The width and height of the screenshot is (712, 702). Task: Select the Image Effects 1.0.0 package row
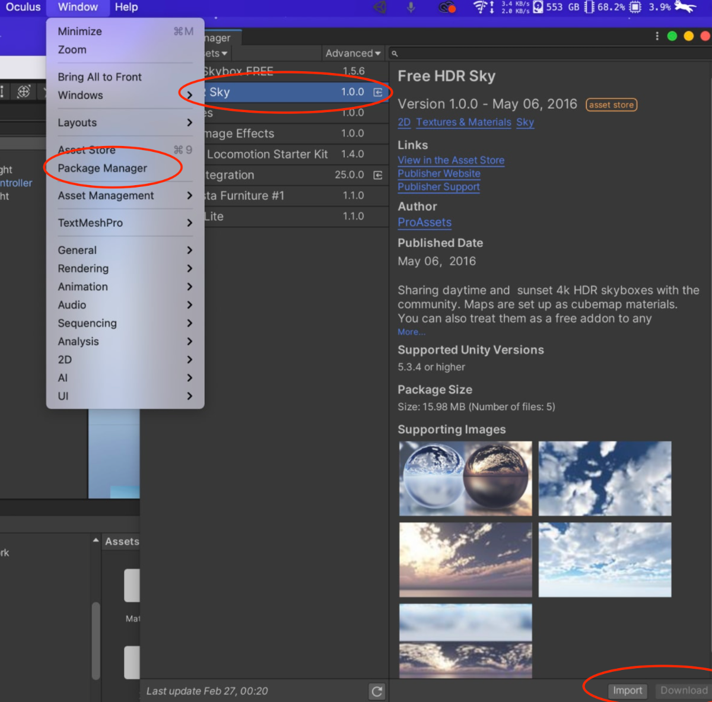[x=297, y=134]
